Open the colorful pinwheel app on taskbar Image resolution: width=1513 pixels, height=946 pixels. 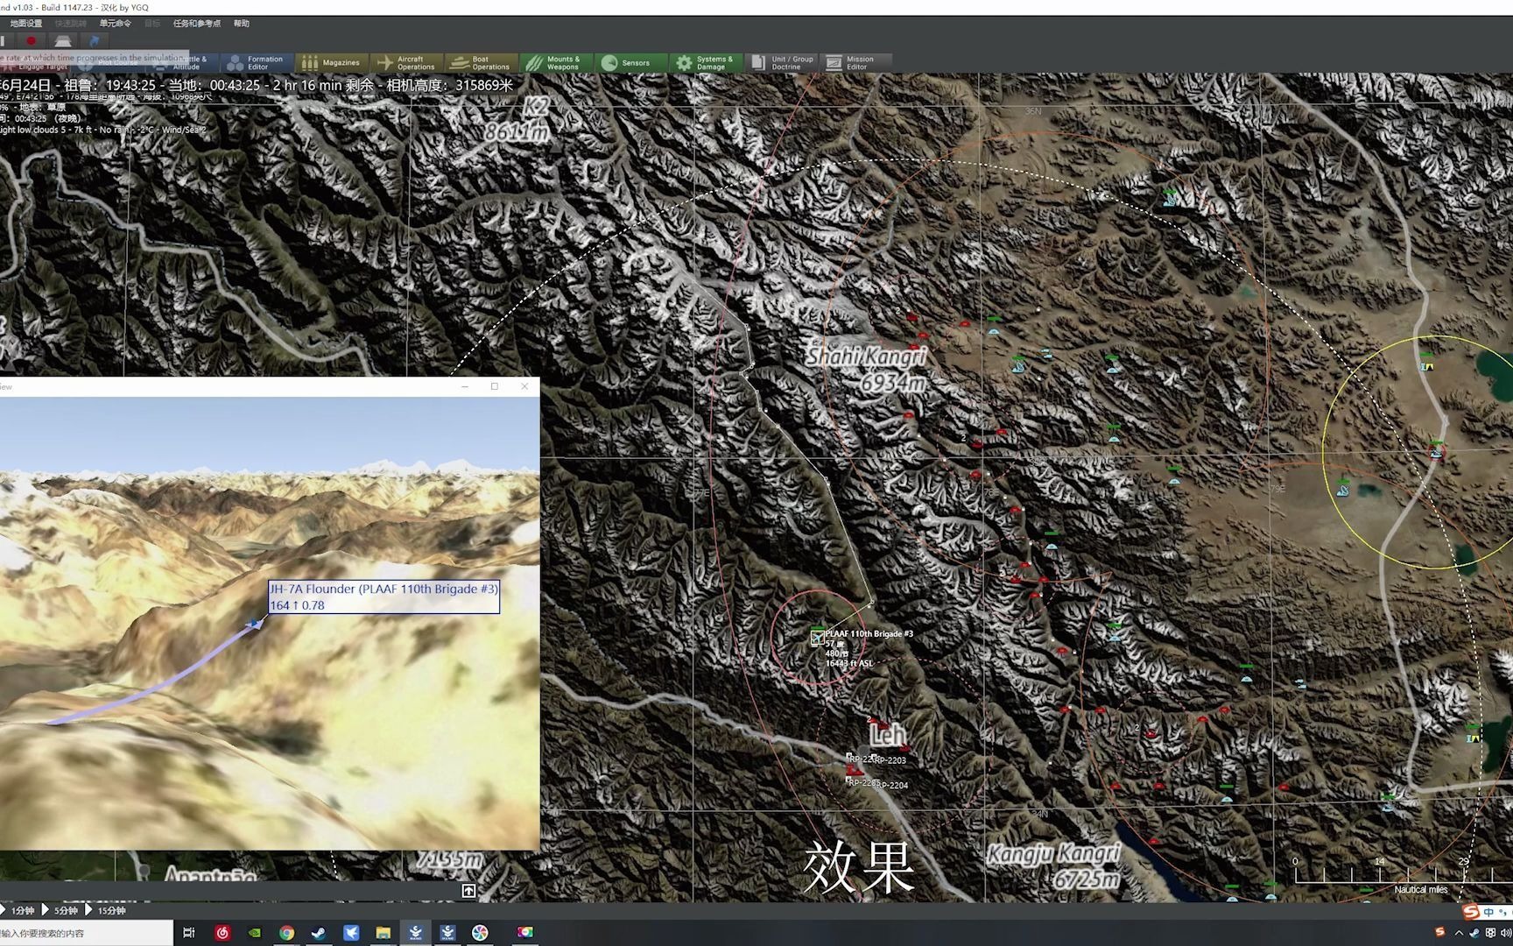point(480,933)
